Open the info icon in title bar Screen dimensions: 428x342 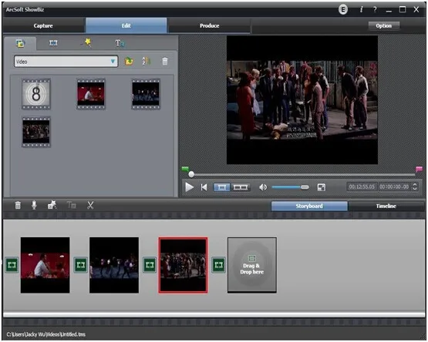pyautogui.click(x=361, y=9)
